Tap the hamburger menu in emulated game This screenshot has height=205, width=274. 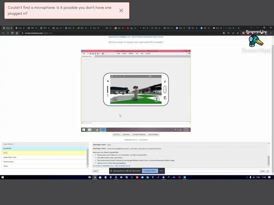coord(112,76)
